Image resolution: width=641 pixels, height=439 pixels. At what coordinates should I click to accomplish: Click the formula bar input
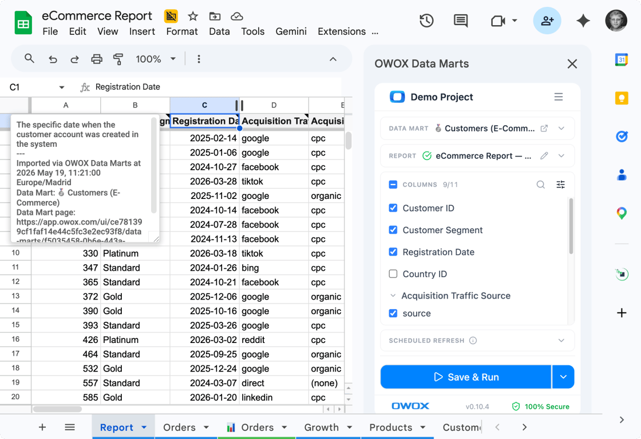(216, 87)
